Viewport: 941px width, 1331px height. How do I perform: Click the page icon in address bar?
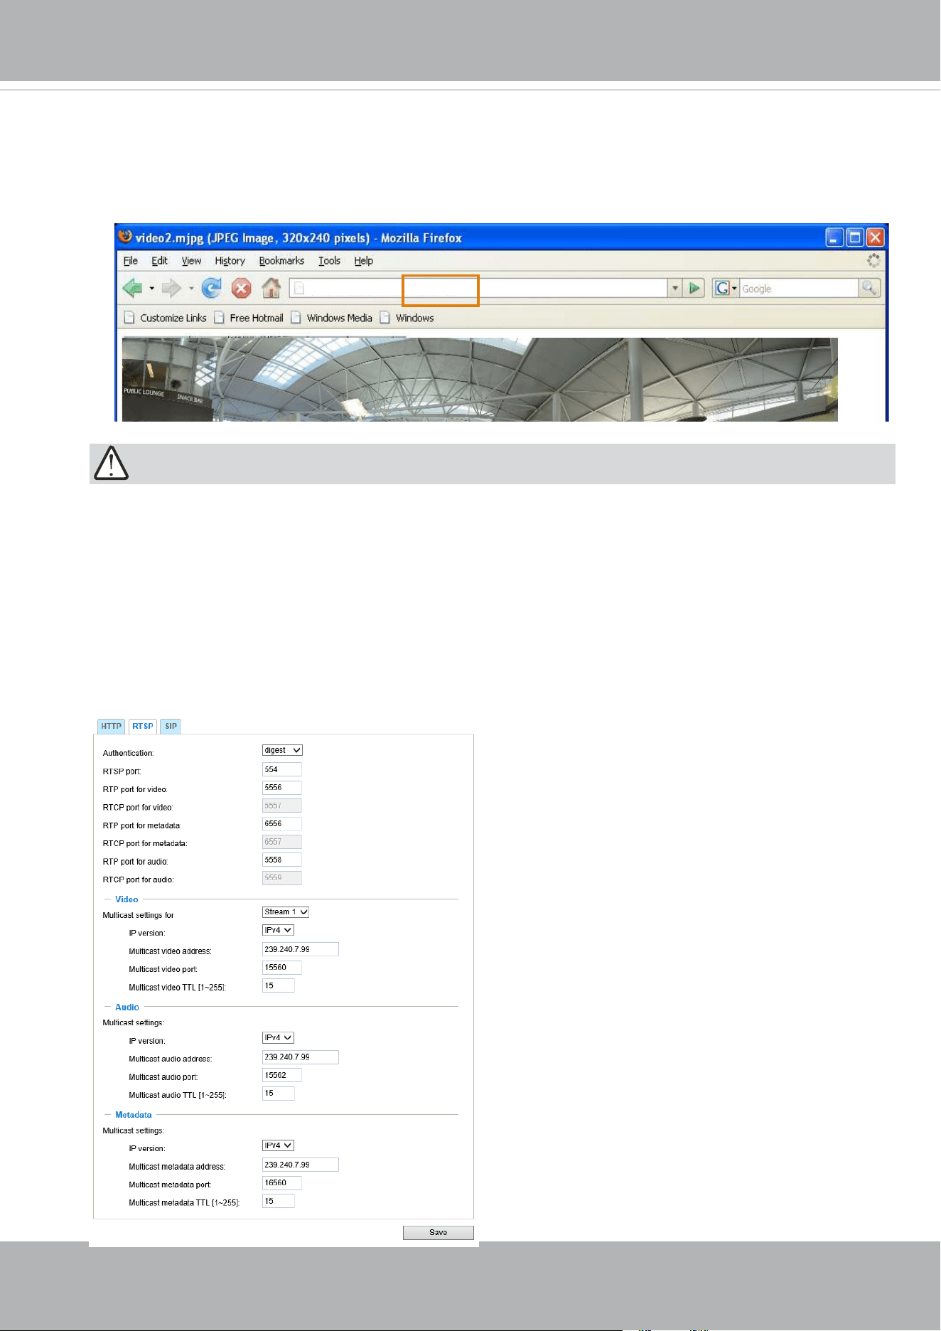(x=299, y=288)
